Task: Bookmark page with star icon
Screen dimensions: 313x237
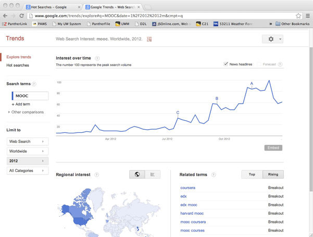Action: click(x=298, y=16)
